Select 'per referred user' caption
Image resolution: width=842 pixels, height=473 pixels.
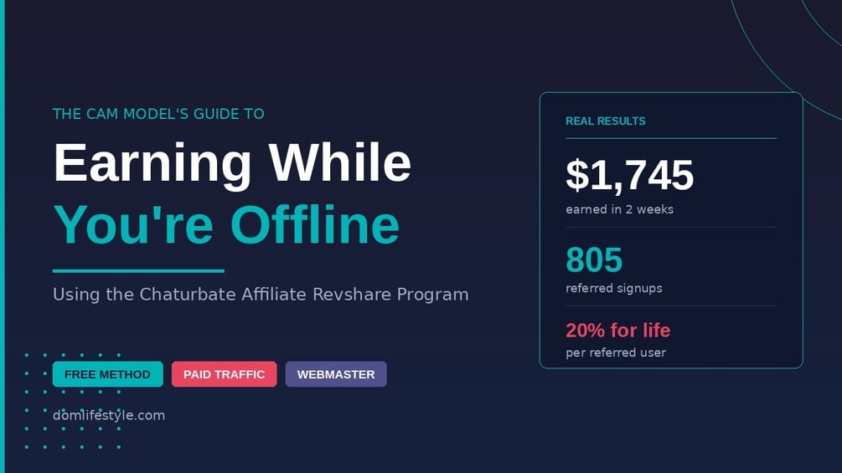tap(616, 353)
